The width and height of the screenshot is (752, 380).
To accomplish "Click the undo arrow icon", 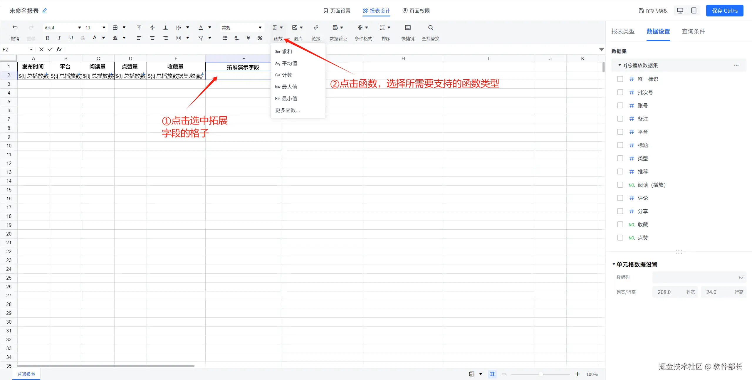I will (15, 28).
